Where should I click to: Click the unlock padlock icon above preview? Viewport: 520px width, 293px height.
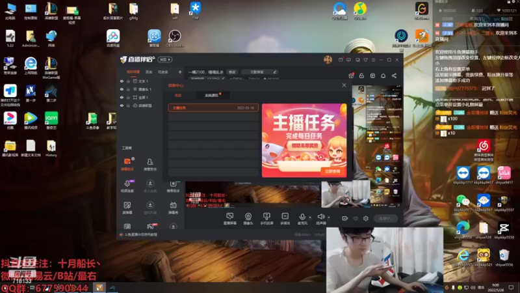click(x=361, y=76)
